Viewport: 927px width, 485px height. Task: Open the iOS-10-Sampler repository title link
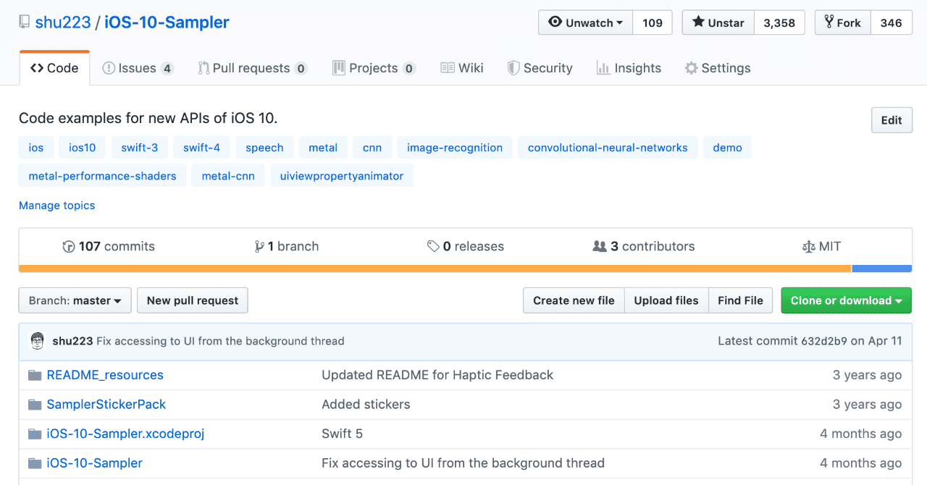(167, 22)
